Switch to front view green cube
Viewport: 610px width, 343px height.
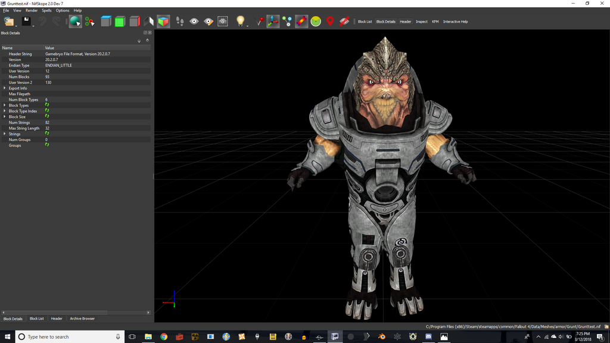(x=120, y=21)
